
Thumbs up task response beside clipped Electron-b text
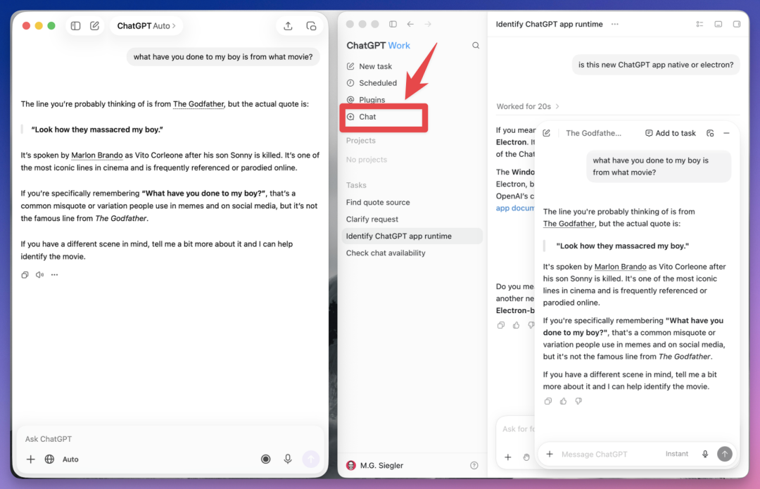[x=517, y=325]
